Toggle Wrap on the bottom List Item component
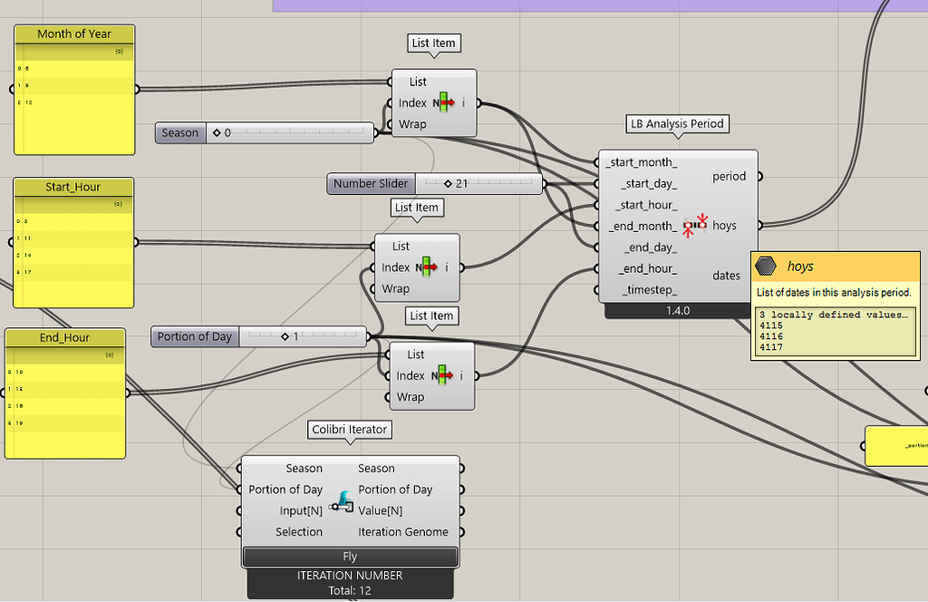This screenshot has height=602, width=928. click(x=410, y=396)
